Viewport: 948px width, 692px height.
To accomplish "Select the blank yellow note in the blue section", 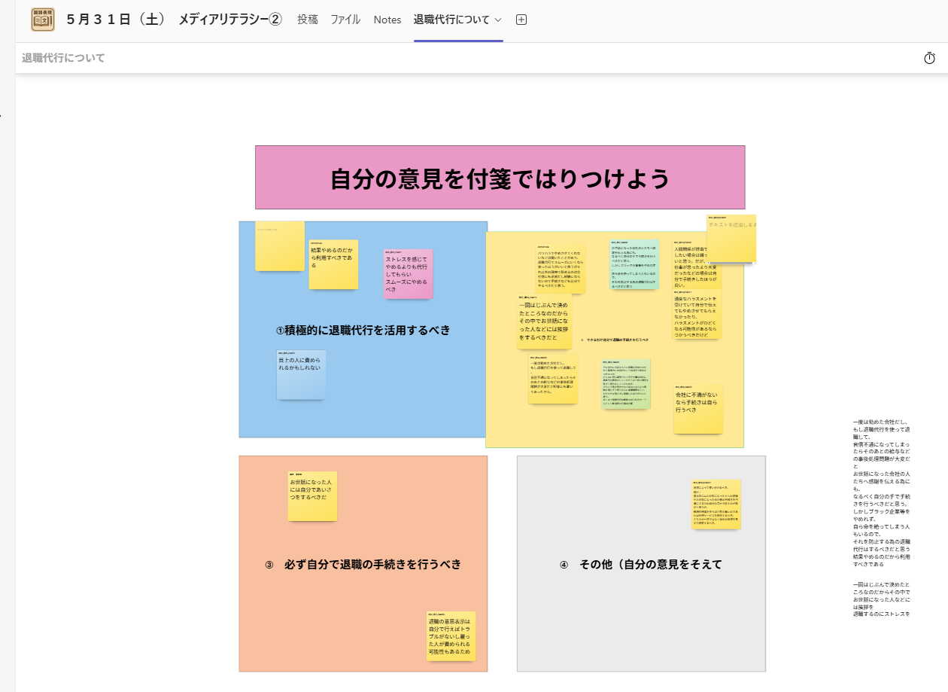I will 280,245.
